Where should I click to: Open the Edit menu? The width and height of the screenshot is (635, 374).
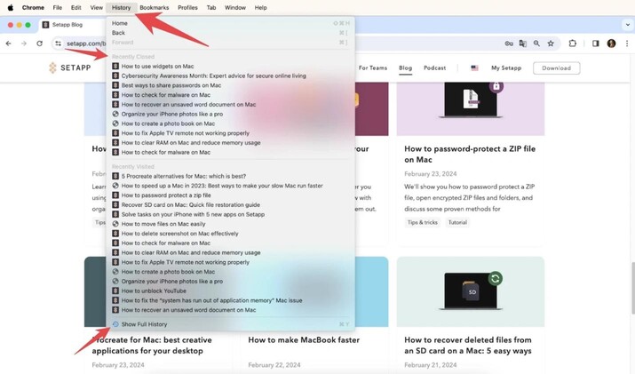75,7
